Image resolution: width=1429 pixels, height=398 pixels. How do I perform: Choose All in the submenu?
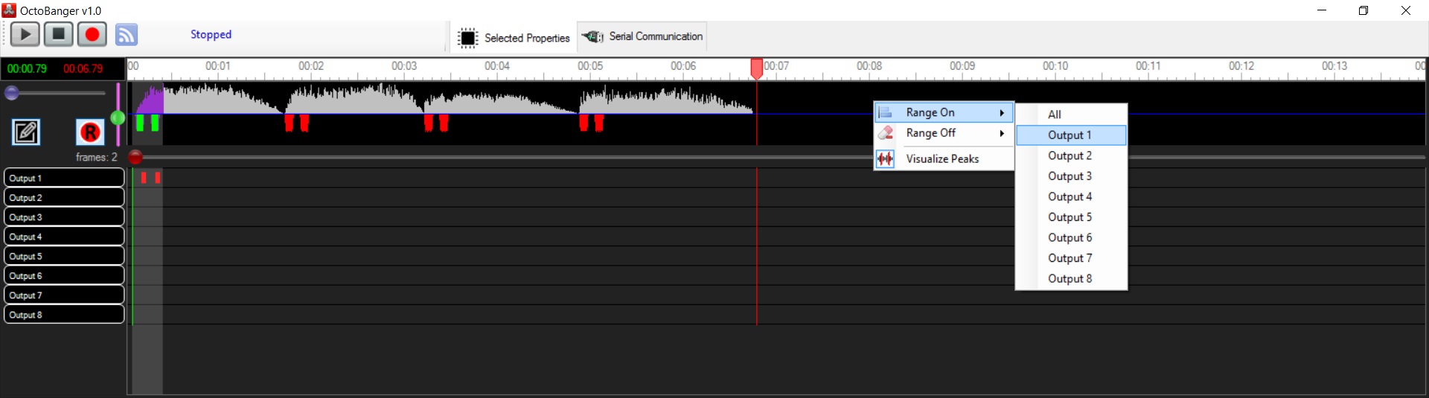click(x=1072, y=115)
